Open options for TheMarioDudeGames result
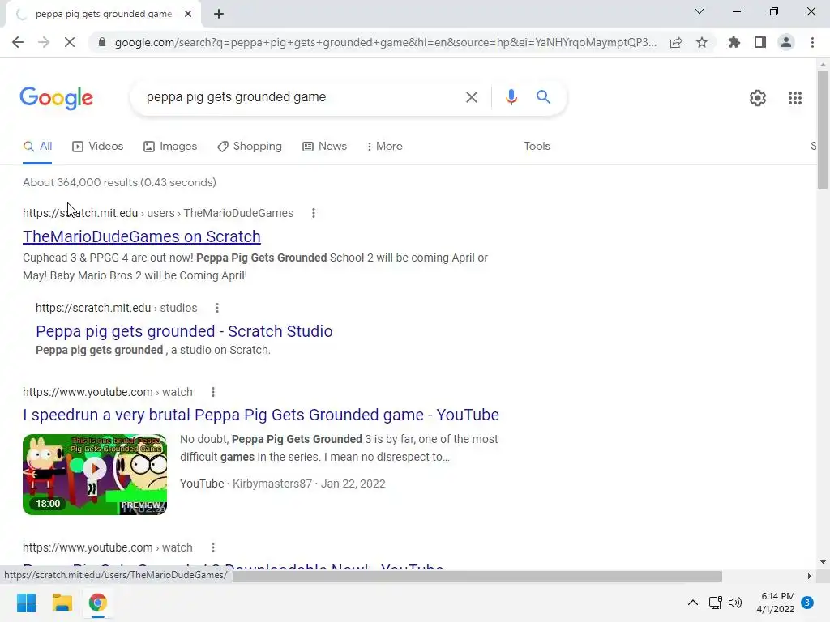This screenshot has width=830, height=622. (x=314, y=213)
